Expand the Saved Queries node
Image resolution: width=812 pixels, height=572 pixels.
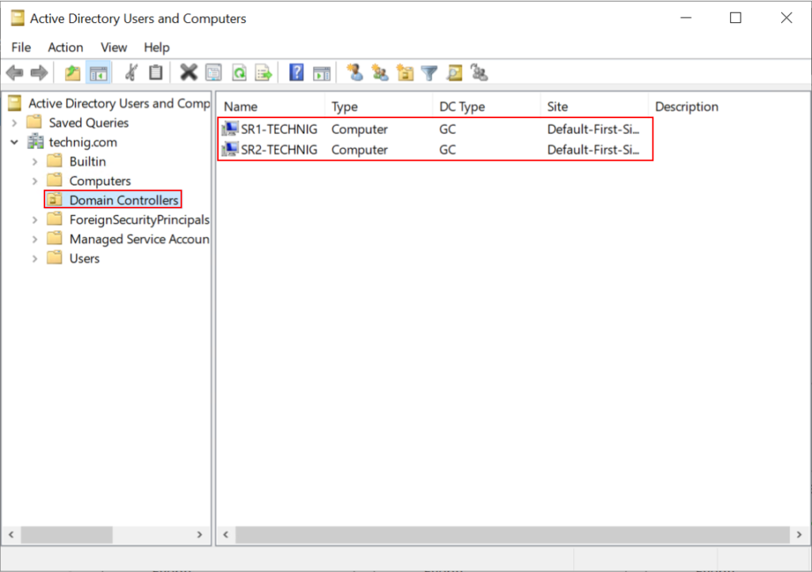coord(14,123)
